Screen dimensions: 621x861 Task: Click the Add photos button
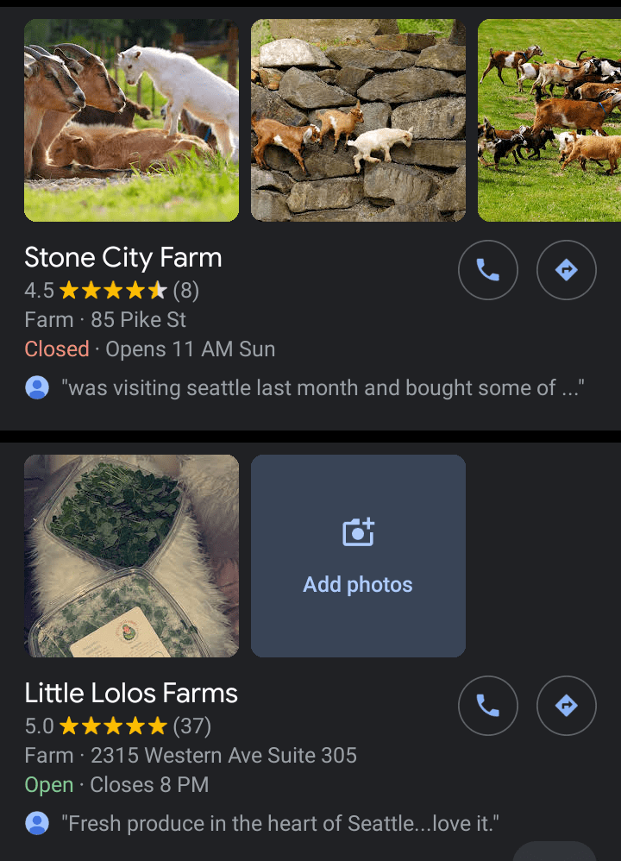click(x=358, y=584)
